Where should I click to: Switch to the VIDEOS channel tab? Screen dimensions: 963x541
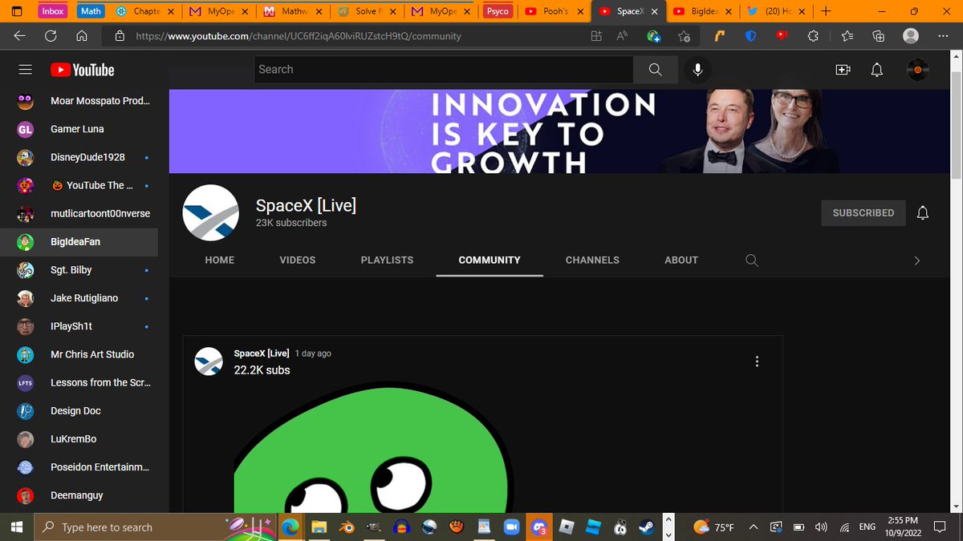(x=298, y=260)
